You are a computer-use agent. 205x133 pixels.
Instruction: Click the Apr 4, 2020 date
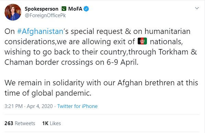[x=40, y=106]
